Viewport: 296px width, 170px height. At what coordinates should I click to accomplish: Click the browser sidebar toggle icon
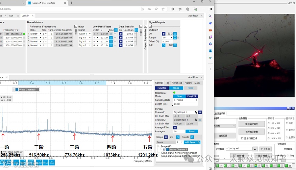tap(210, 9)
